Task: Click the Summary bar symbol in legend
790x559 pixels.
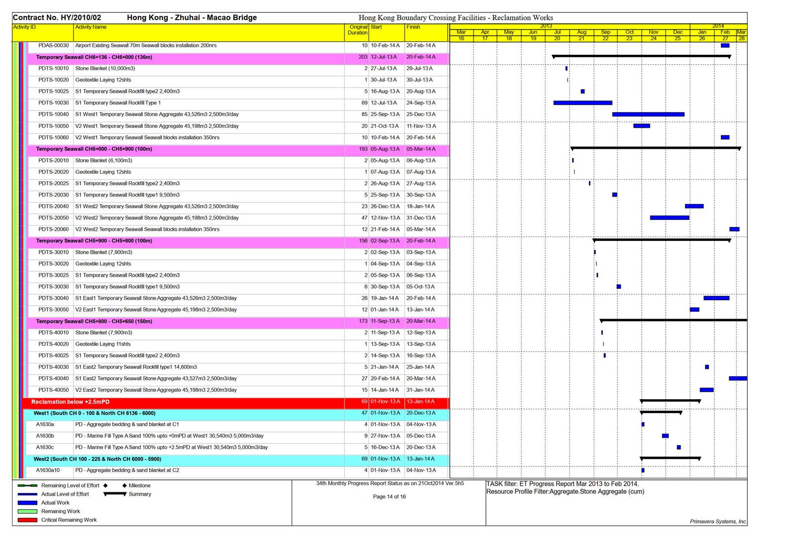Action: 115,494
